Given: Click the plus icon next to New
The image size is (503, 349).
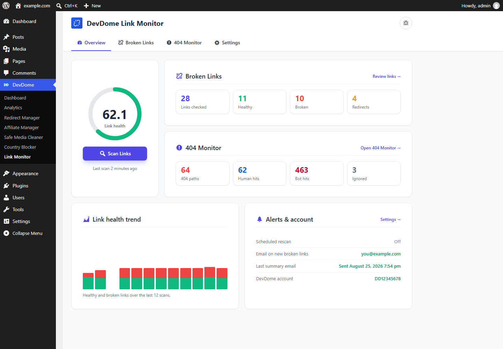Looking at the screenshot, I should [x=86, y=6].
